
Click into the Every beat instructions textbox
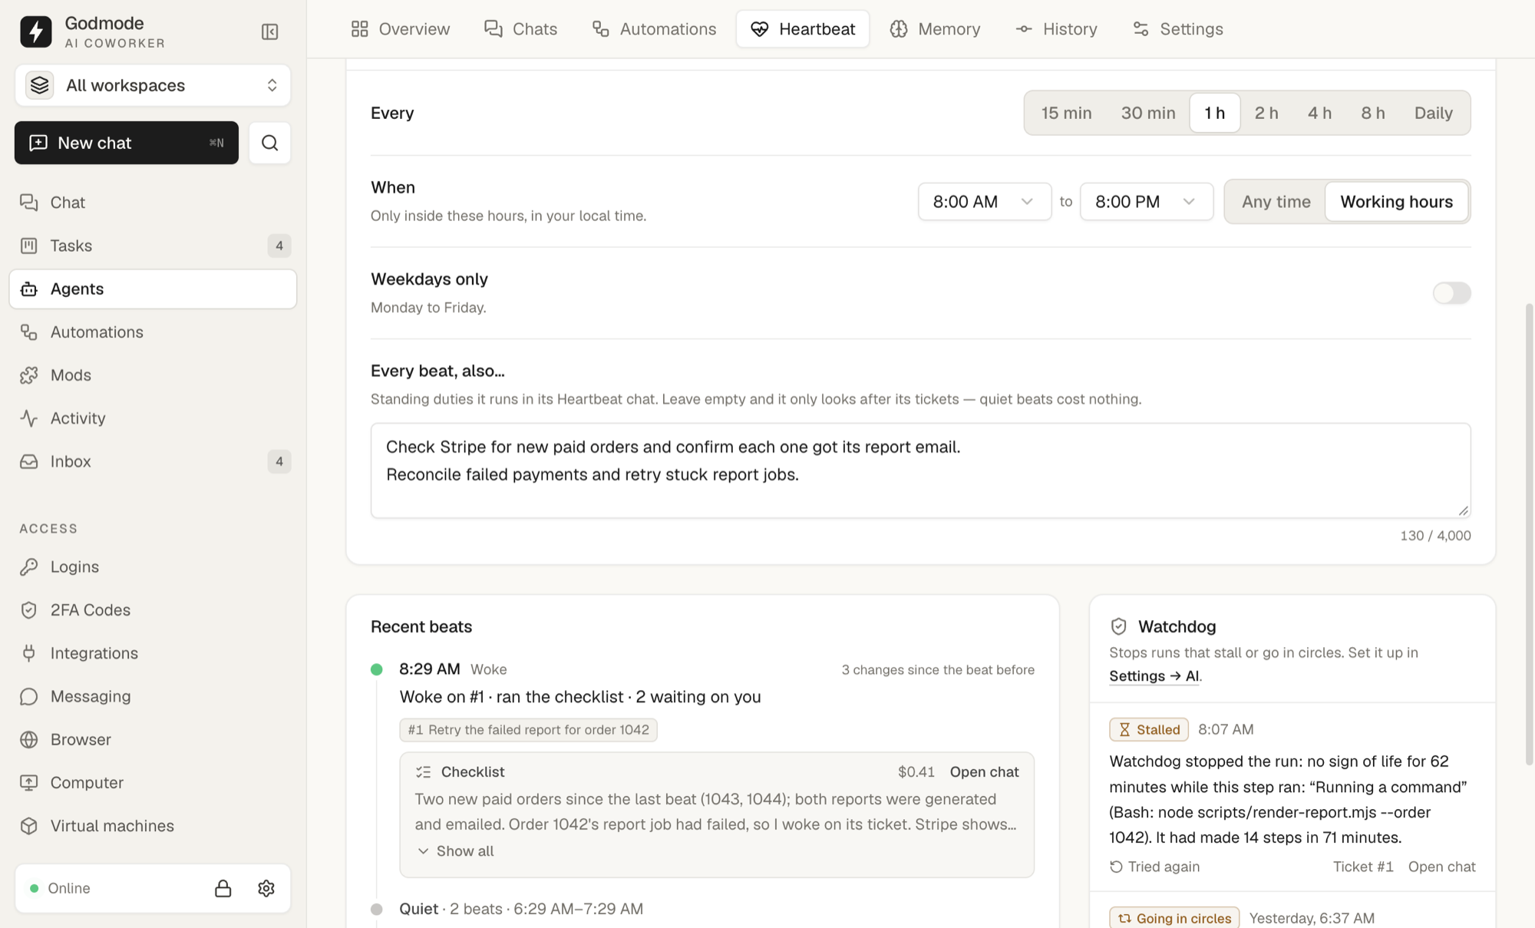click(920, 471)
